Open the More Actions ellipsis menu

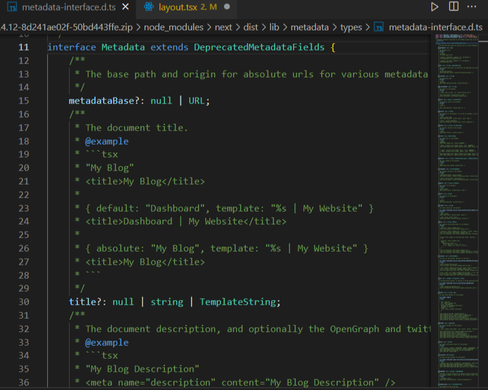[471, 6]
